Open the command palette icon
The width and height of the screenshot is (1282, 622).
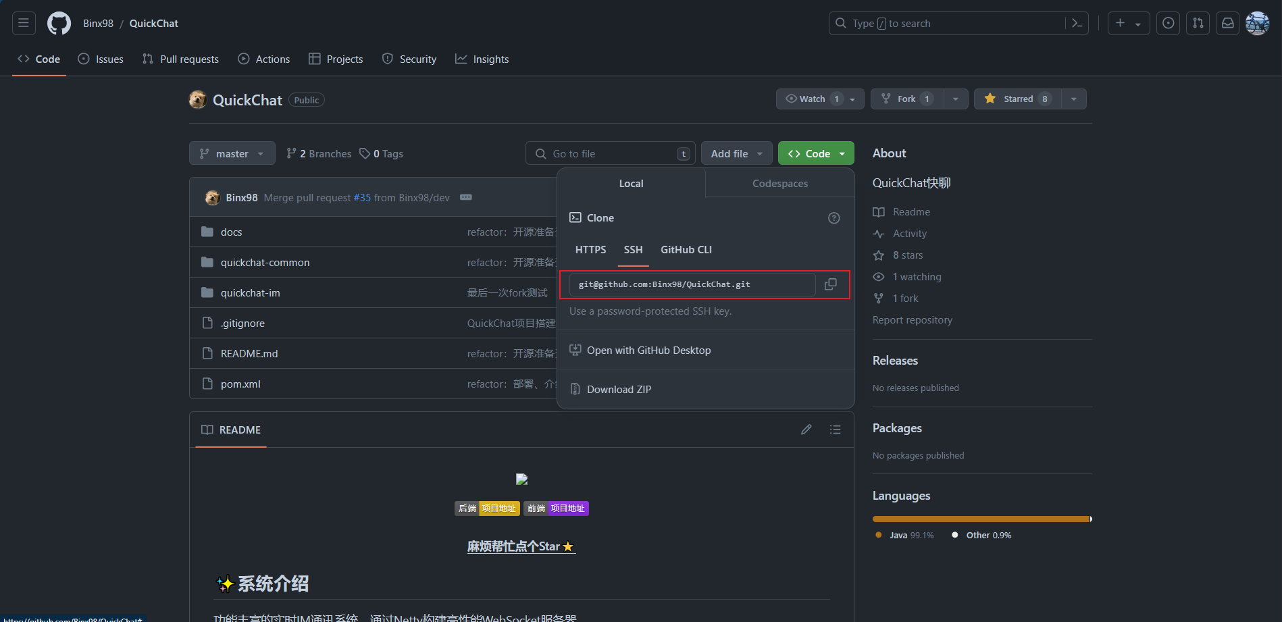click(1077, 23)
